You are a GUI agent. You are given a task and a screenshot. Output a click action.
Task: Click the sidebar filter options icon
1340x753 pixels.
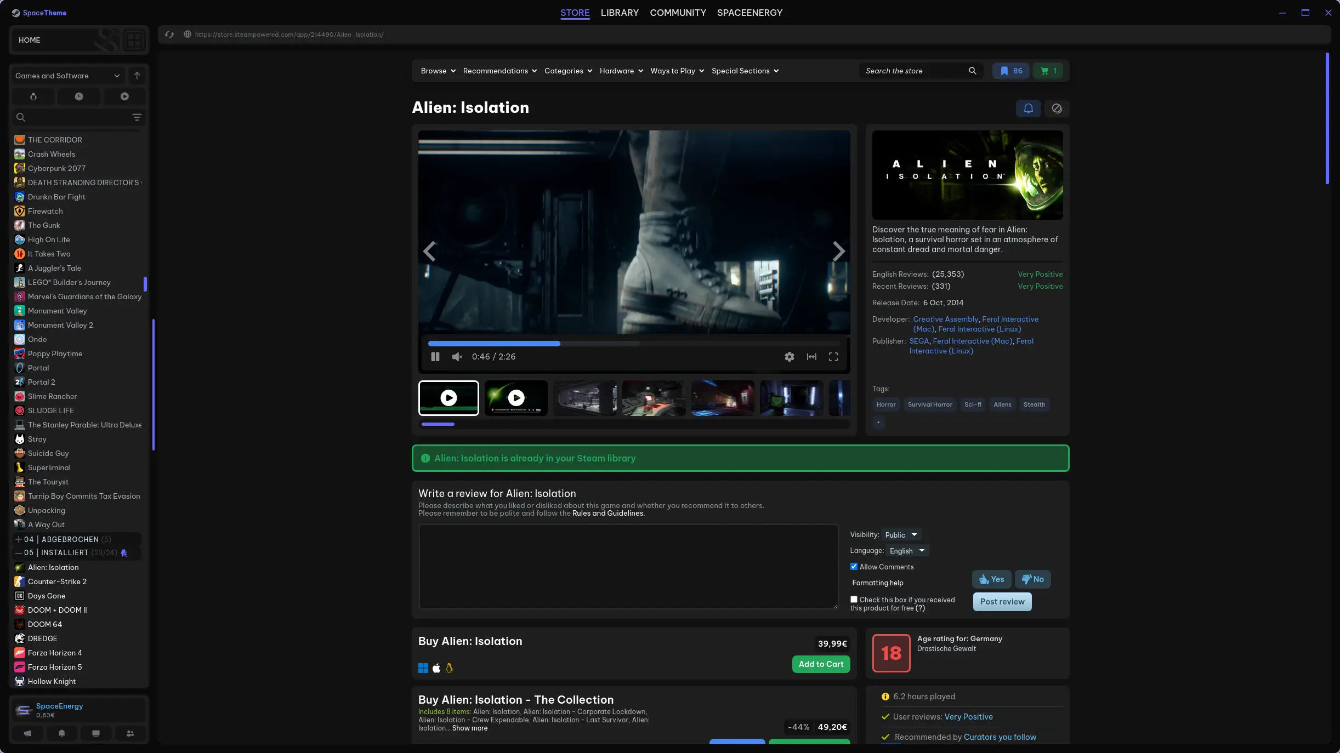[x=137, y=117]
